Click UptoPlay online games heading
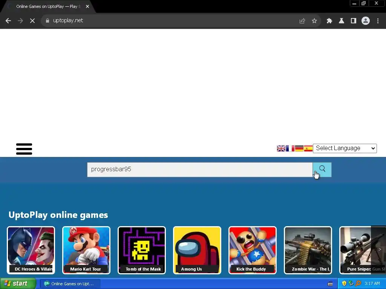The width and height of the screenshot is (386, 289). point(58,215)
